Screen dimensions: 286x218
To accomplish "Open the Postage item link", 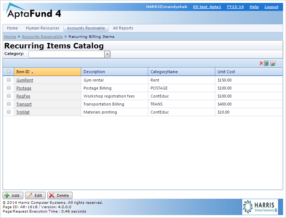I will 24,88.
